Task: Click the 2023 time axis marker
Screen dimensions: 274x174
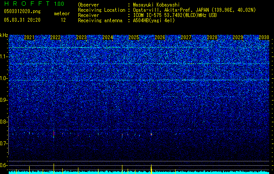Action: click(81, 37)
